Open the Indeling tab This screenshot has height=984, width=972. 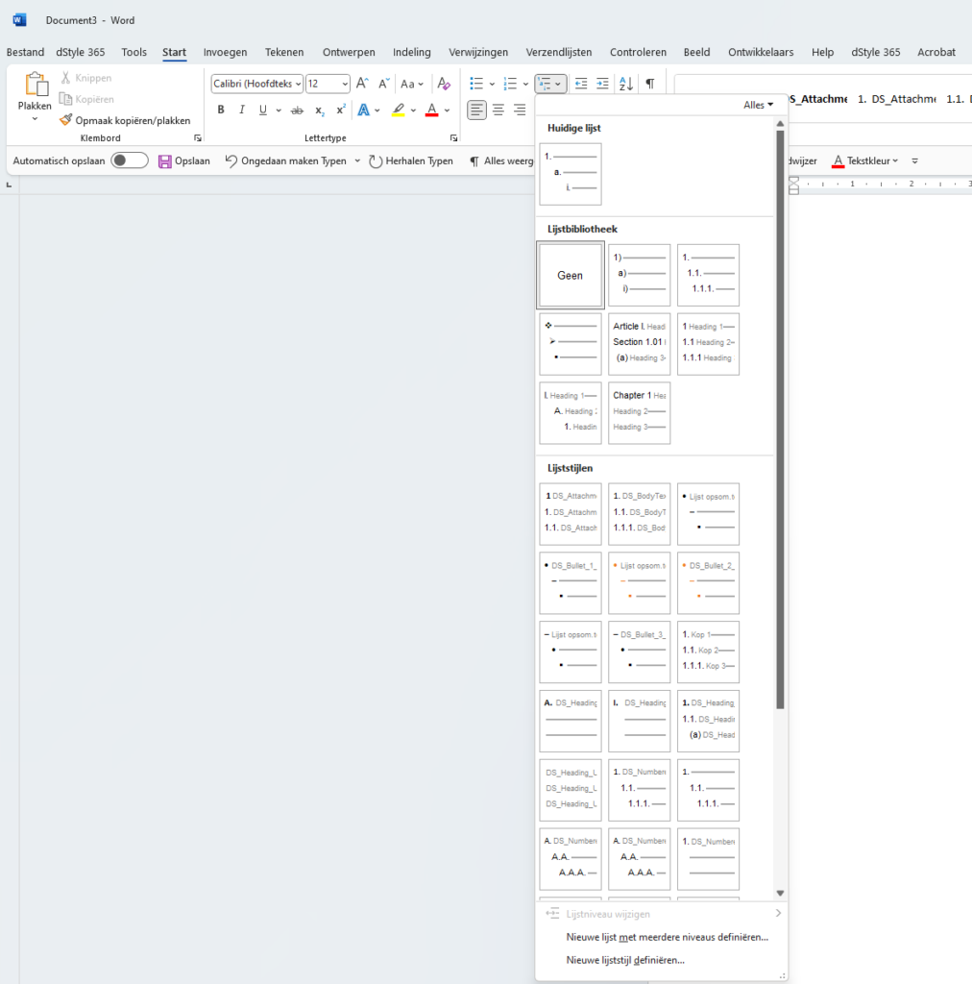(x=411, y=52)
